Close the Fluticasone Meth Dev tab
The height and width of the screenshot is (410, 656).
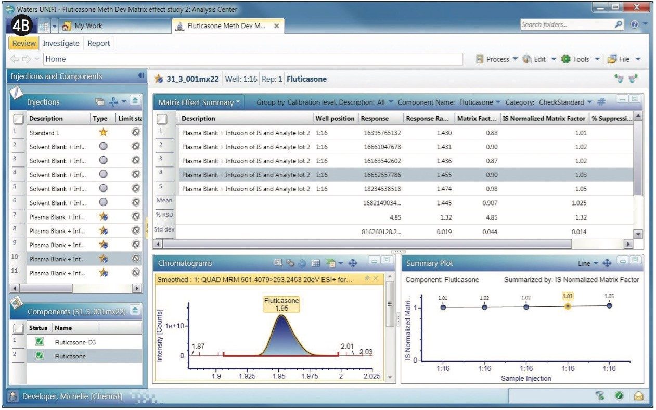tap(276, 26)
